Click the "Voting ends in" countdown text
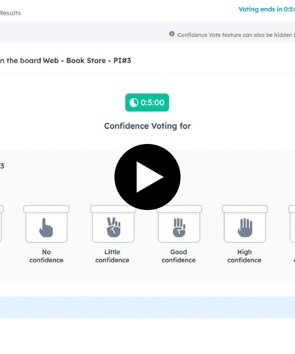 point(267,9)
